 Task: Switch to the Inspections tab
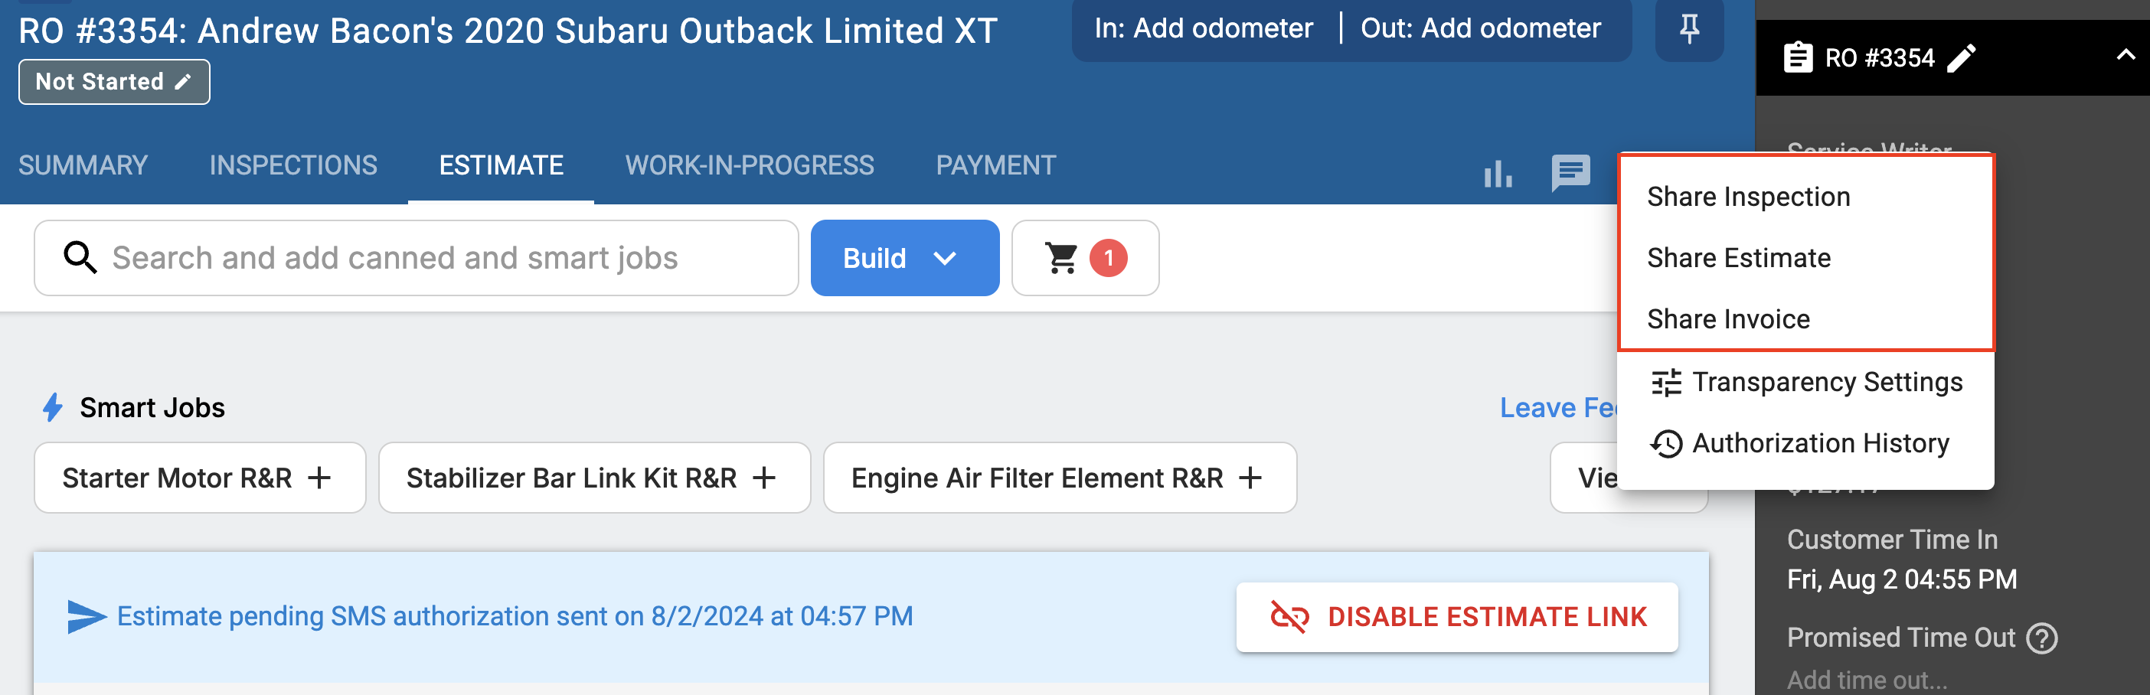pos(293,165)
